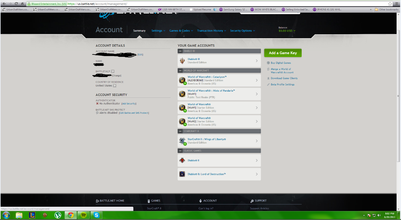Open the Settings dropdown menu
The width and height of the screenshot is (401, 220).
tap(158, 31)
